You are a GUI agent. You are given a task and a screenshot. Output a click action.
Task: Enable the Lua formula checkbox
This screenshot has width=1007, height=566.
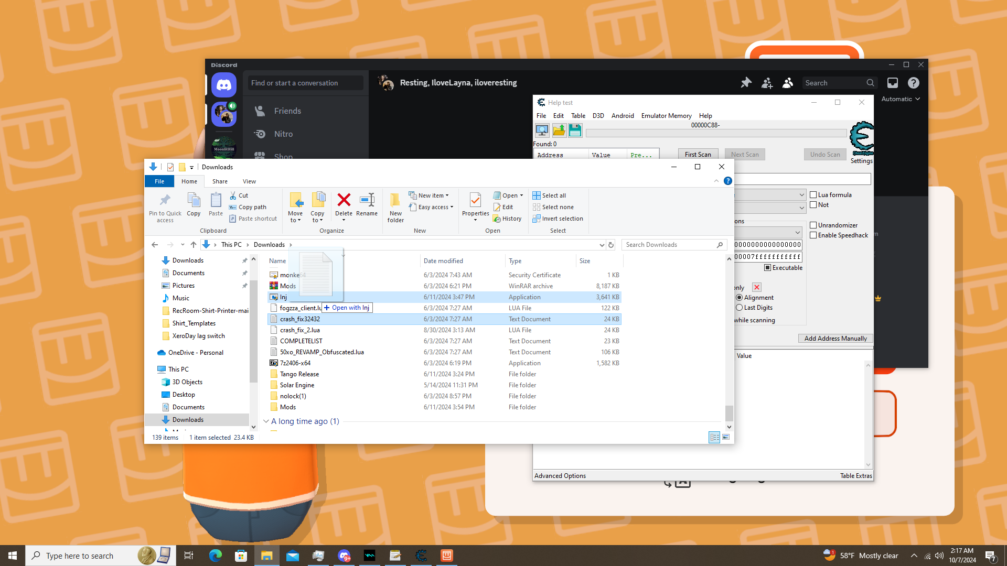click(x=813, y=195)
